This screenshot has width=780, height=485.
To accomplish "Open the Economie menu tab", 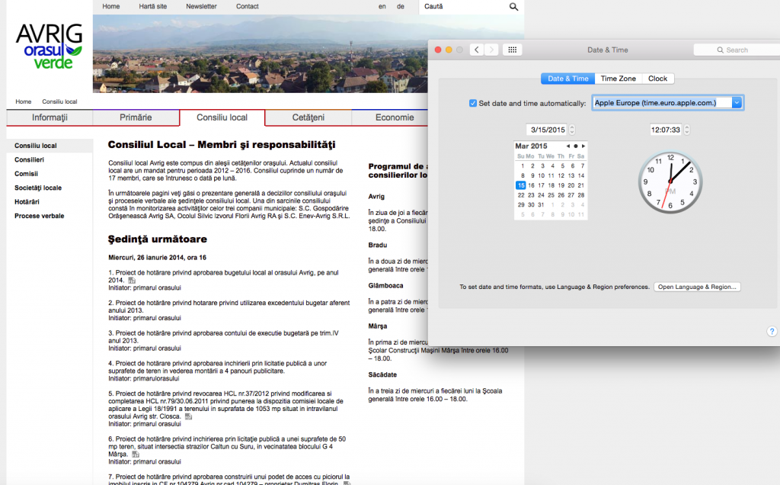I will click(395, 117).
